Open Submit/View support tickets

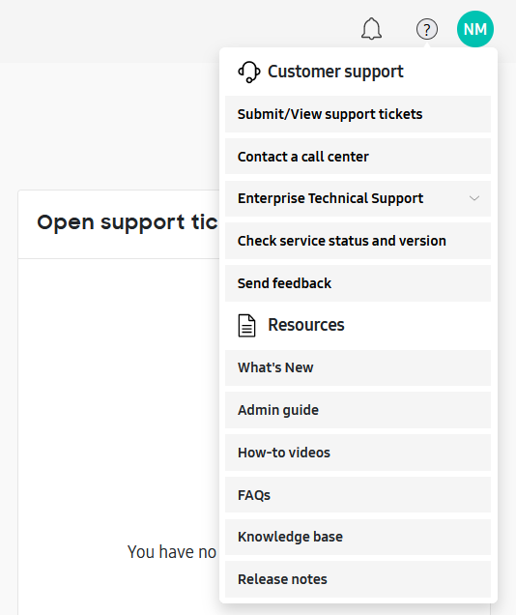click(x=358, y=114)
